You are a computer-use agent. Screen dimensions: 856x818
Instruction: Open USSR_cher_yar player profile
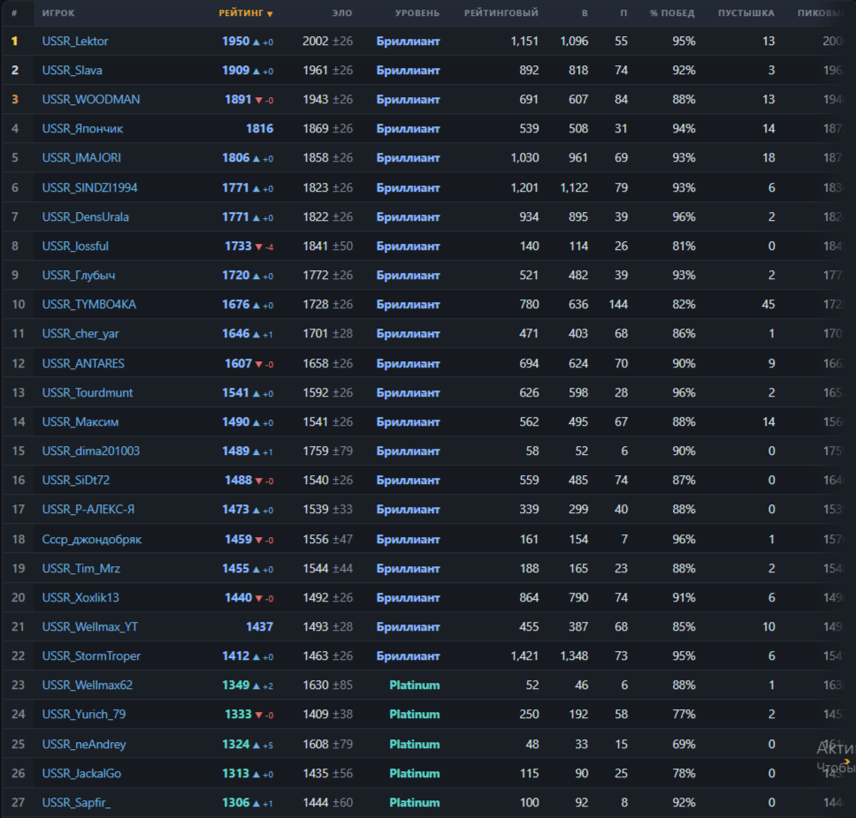pyautogui.click(x=80, y=334)
